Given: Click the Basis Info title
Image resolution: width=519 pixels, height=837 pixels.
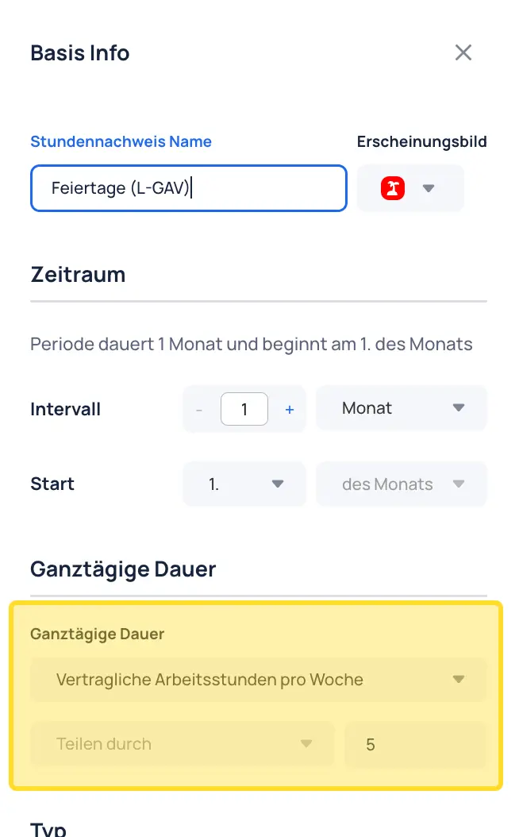Looking at the screenshot, I should 80,53.
